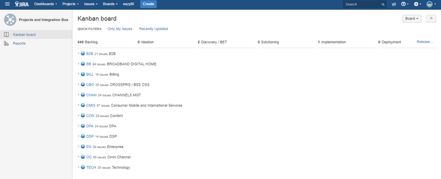Screen dimensions: 441x179
Task: Click the project avatar icon in sidebar
Action: click(x=10, y=20)
